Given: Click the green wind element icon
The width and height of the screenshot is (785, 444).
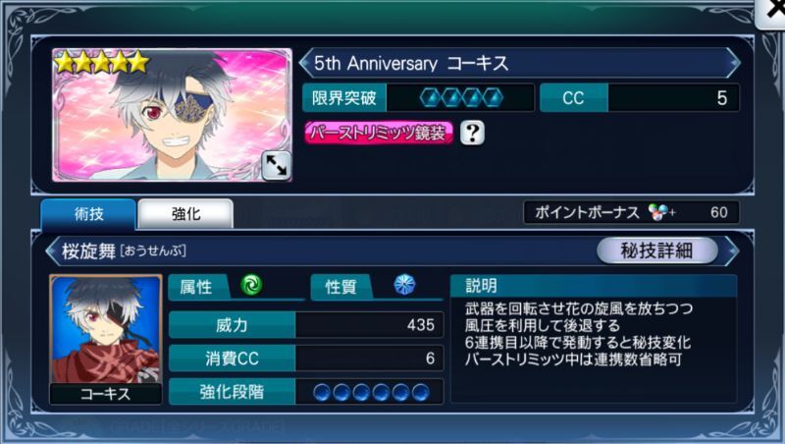Looking at the screenshot, I should pos(251,285).
